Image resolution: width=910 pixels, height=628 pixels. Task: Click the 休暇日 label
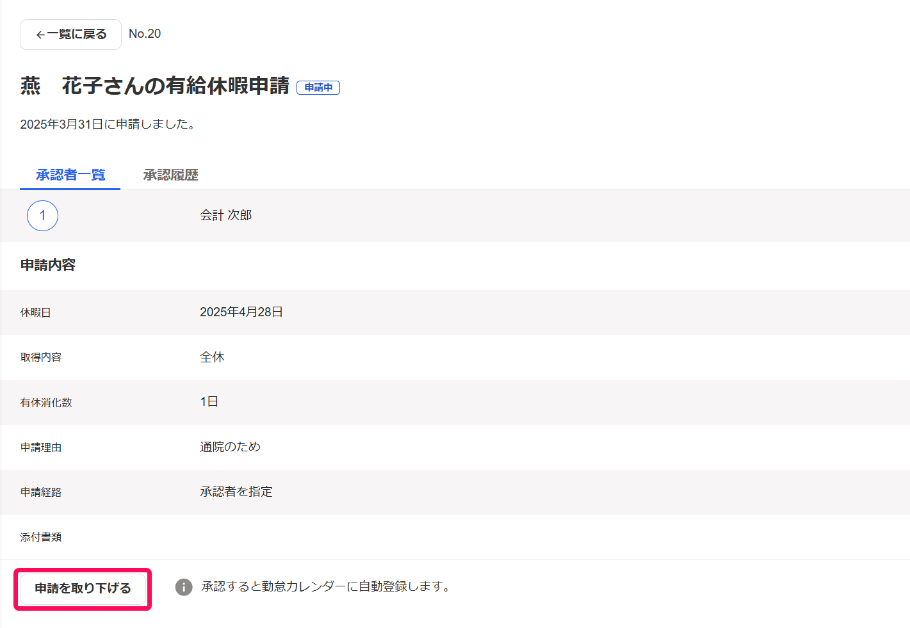click(x=35, y=313)
